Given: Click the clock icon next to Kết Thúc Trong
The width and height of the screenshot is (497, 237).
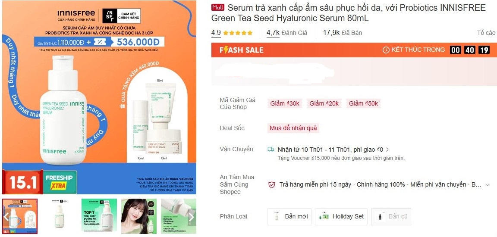Looking at the screenshot, I should pos(386,50).
